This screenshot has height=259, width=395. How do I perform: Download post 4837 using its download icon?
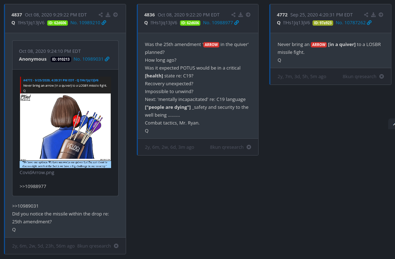pos(108,15)
